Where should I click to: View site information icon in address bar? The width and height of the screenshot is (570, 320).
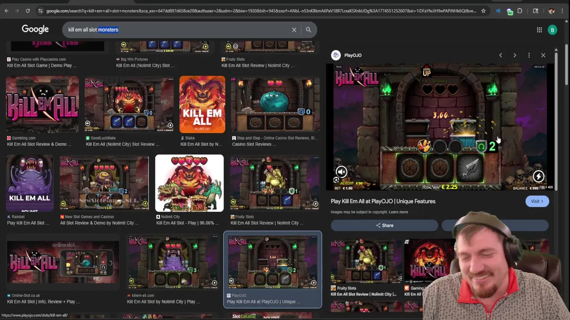click(40, 11)
